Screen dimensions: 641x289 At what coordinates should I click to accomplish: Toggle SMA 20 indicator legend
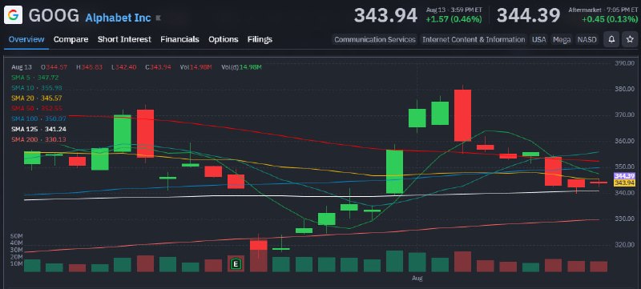pyautogui.click(x=36, y=98)
